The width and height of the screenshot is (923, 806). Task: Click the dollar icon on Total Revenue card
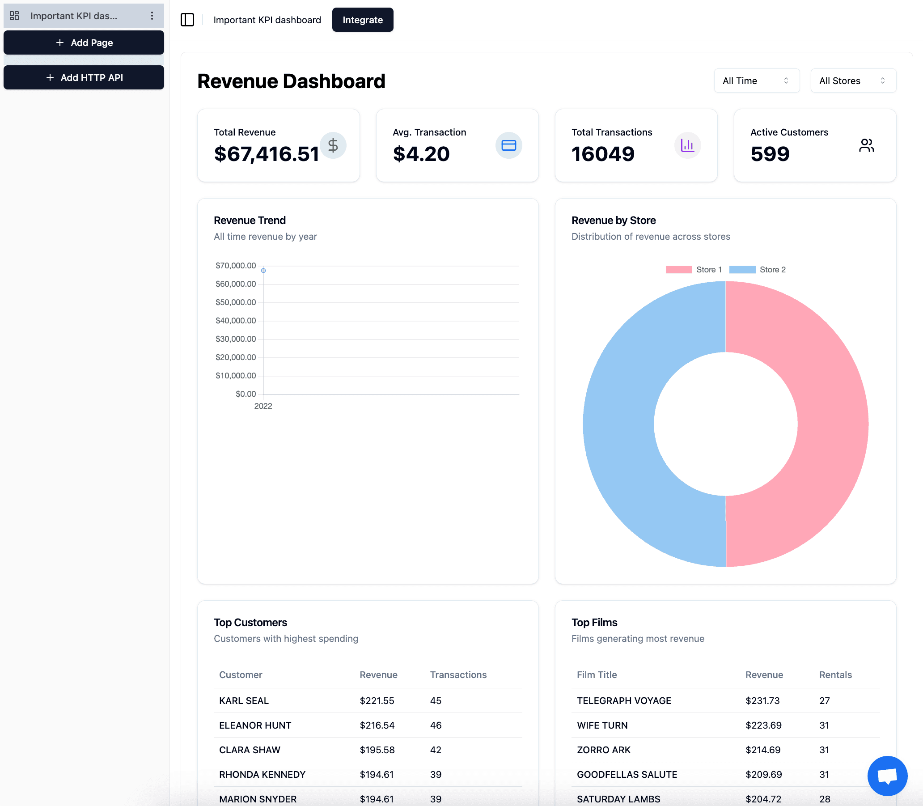tap(333, 145)
